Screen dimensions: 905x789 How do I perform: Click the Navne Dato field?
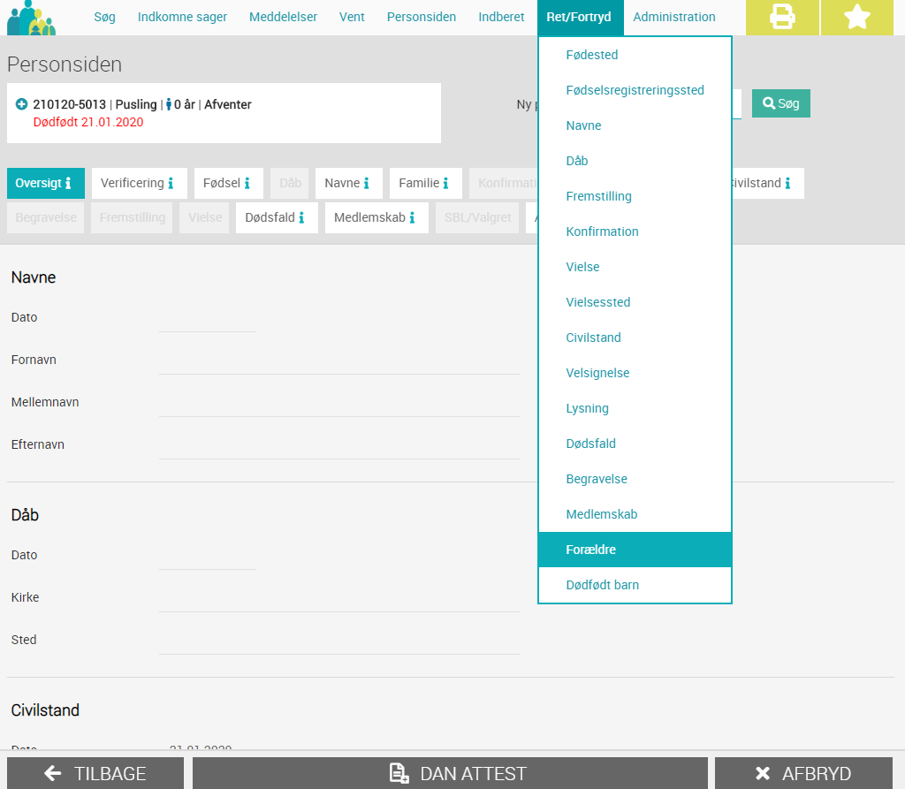coord(207,319)
